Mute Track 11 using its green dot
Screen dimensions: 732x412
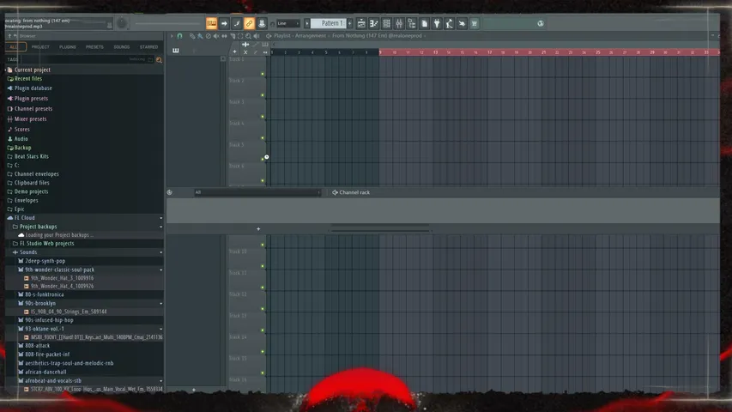point(263,288)
